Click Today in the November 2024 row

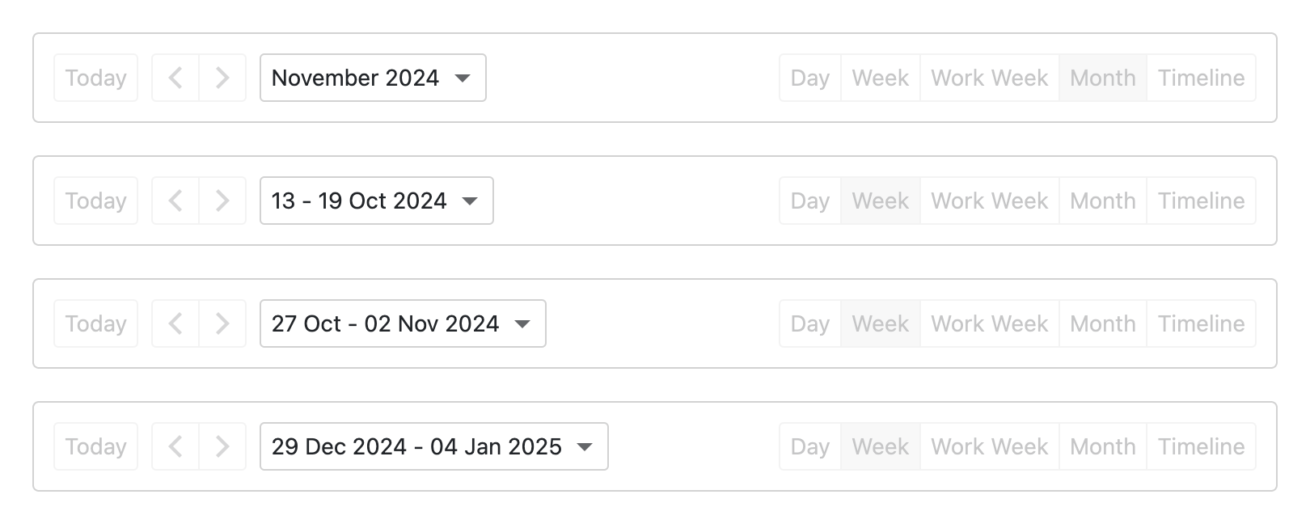[x=95, y=78]
